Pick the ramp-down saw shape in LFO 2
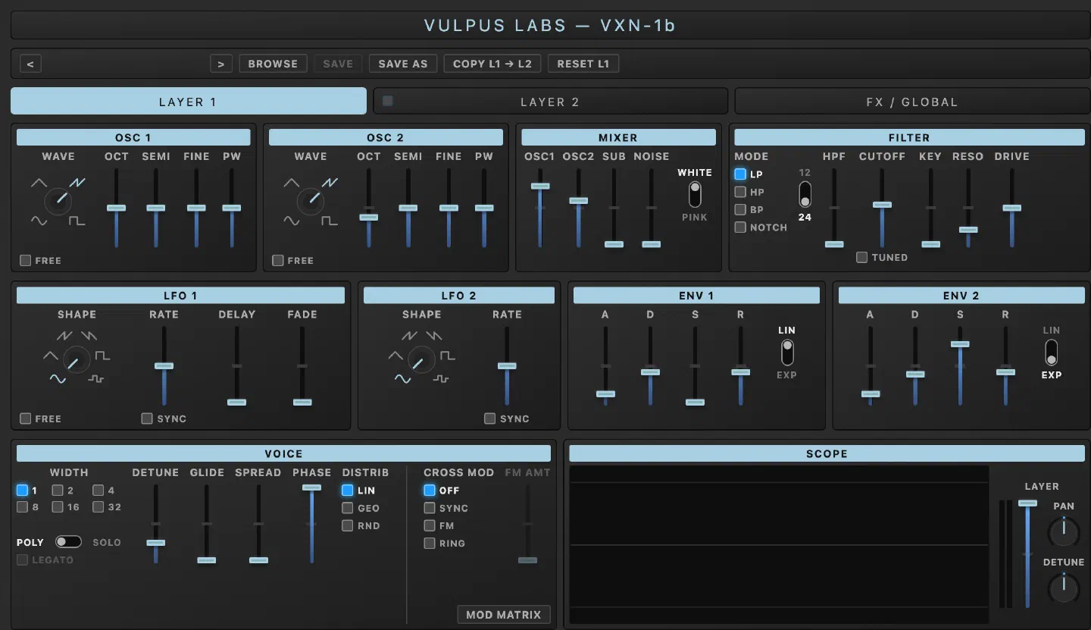The width and height of the screenshot is (1091, 630). point(434,335)
